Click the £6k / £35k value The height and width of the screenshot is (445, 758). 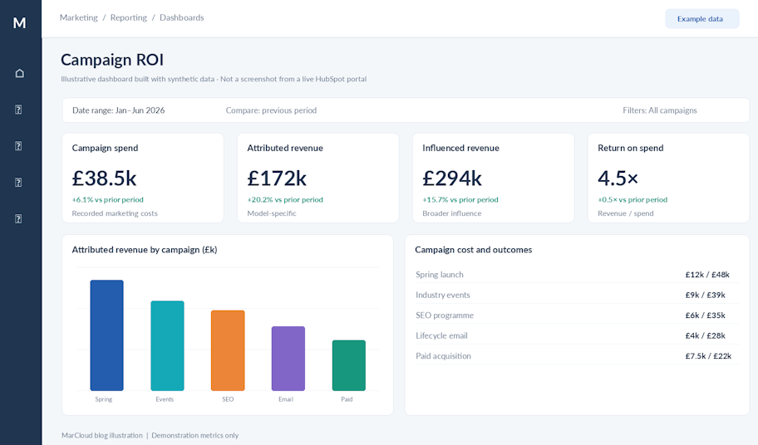coord(705,315)
